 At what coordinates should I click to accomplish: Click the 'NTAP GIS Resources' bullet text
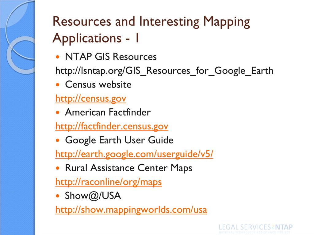(x=111, y=57)
